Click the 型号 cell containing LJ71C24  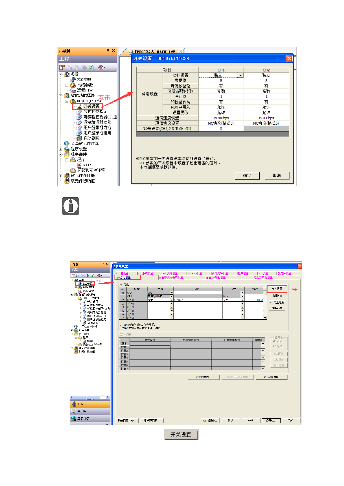tap(198, 300)
